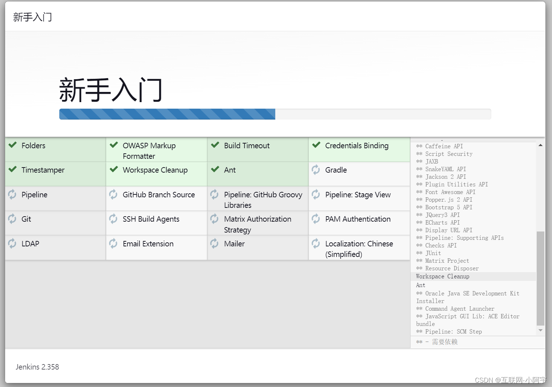
Task: Click the Pipeline: Stage View label
Action: (358, 195)
